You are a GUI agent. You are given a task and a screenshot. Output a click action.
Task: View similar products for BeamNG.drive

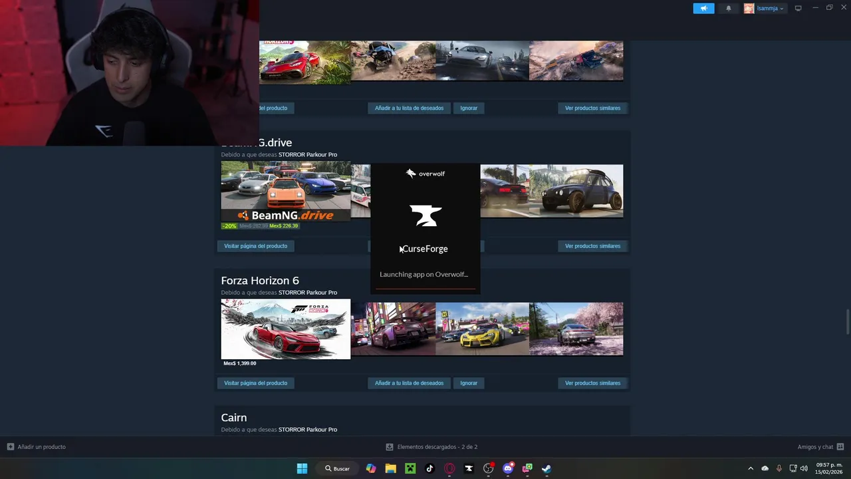pyautogui.click(x=592, y=246)
